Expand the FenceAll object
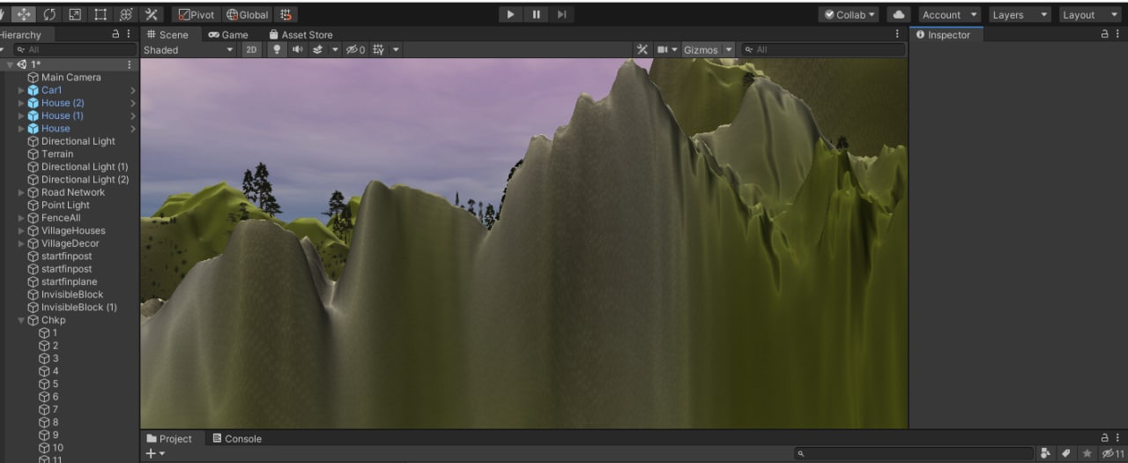 22,218
